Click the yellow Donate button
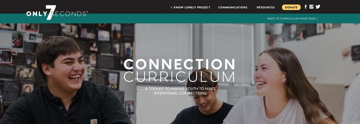Screen dimensions: 360x124 coord(291,7)
